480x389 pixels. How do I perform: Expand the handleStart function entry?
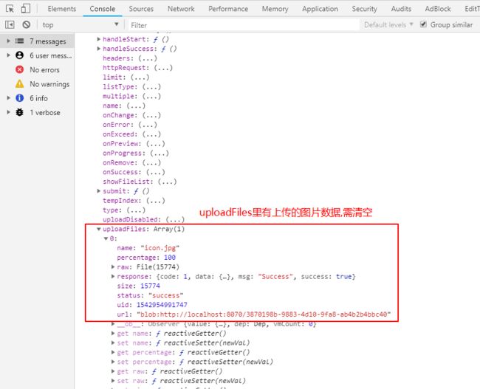98,39
